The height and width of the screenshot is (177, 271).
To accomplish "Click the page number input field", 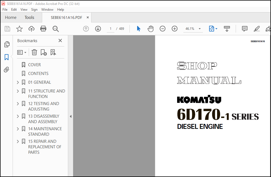I will (x=111, y=29).
